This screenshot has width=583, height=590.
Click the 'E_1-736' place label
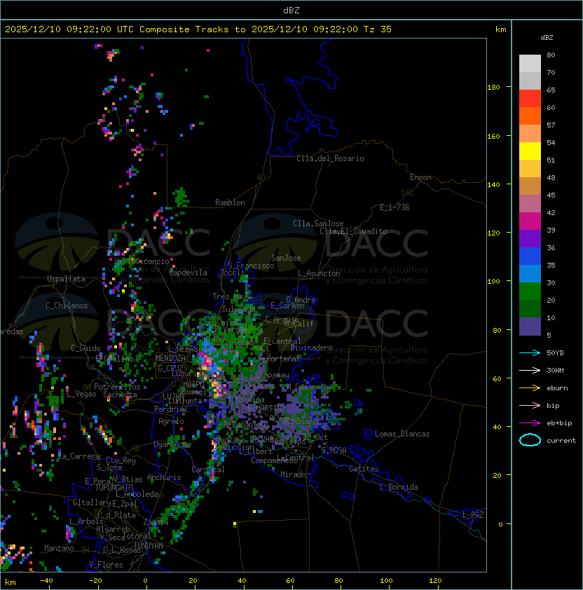pyautogui.click(x=395, y=207)
